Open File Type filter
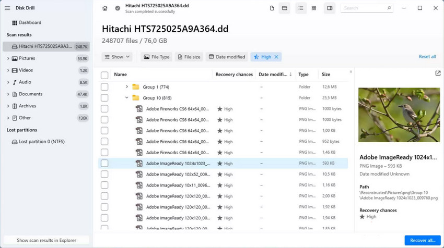The image size is (444, 248). 157,57
